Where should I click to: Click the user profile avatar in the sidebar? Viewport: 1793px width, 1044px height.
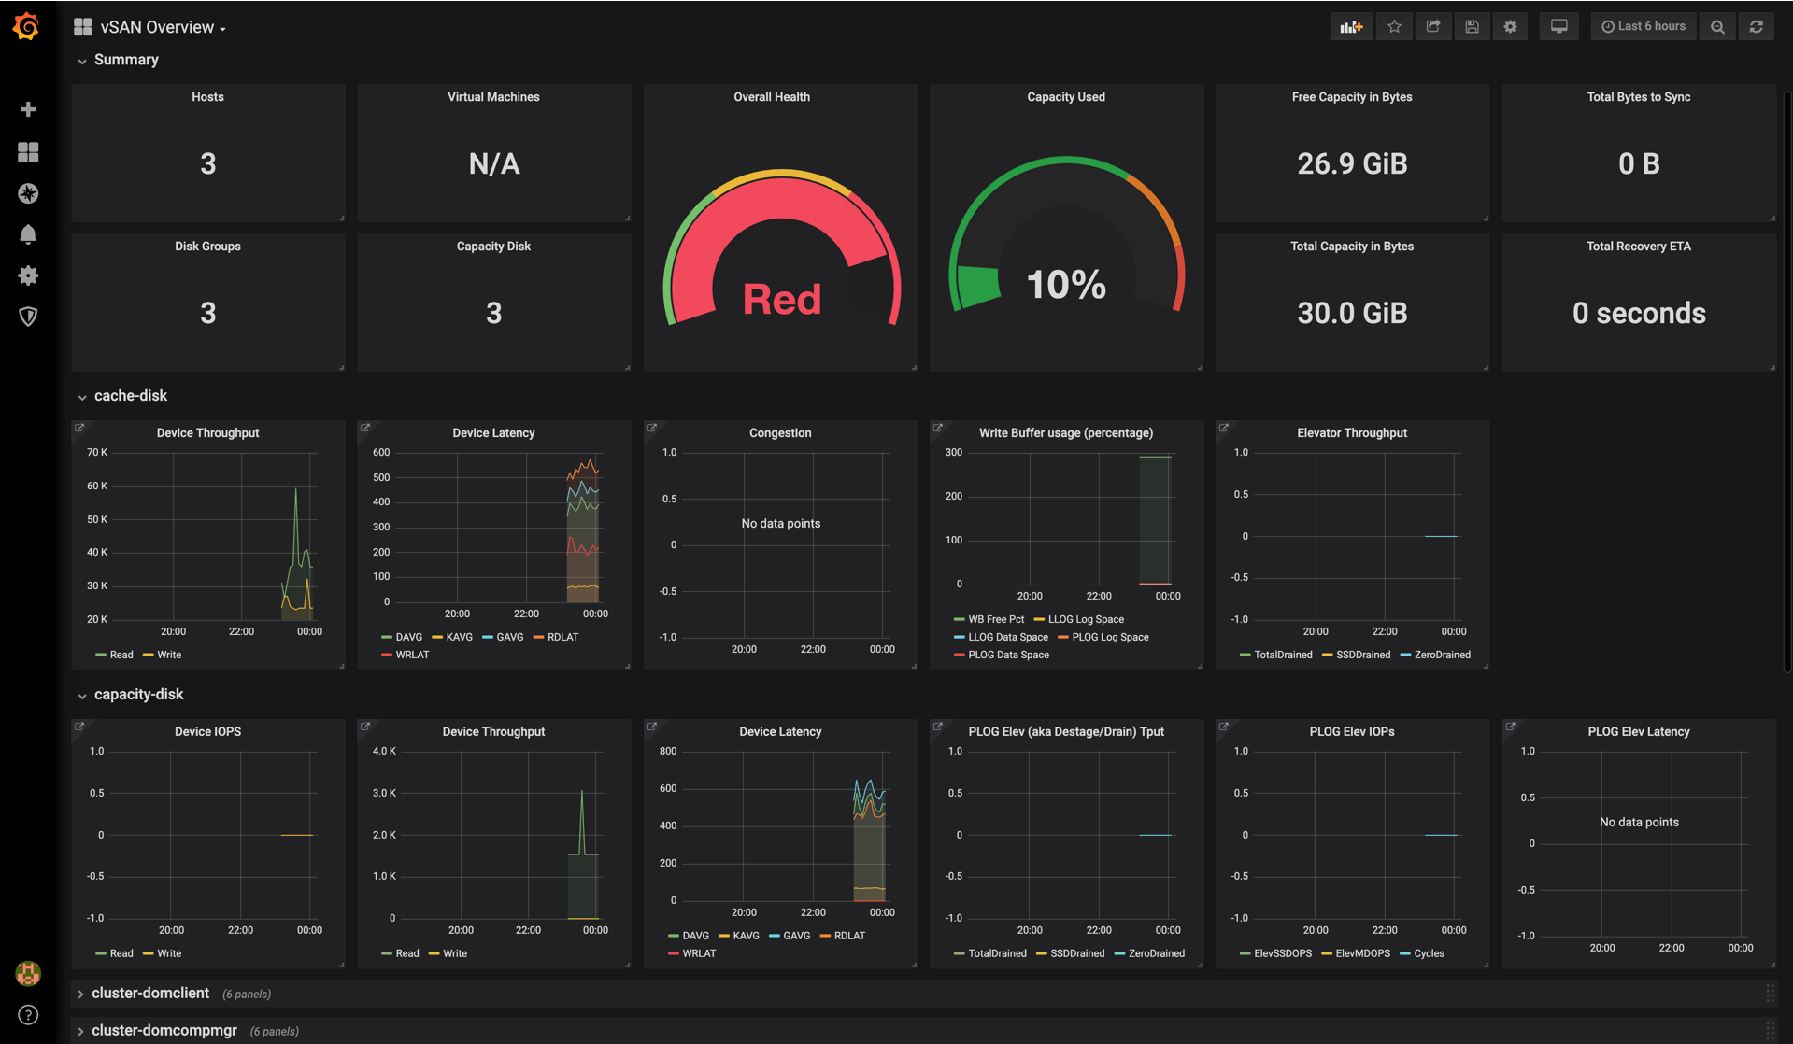point(28,973)
